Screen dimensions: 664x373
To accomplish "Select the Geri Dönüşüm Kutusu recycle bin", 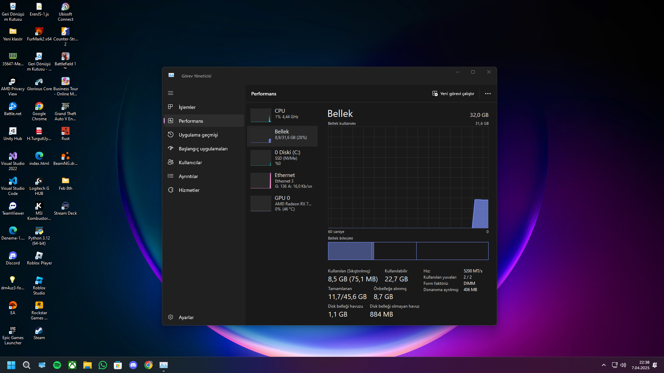I will [13, 12].
